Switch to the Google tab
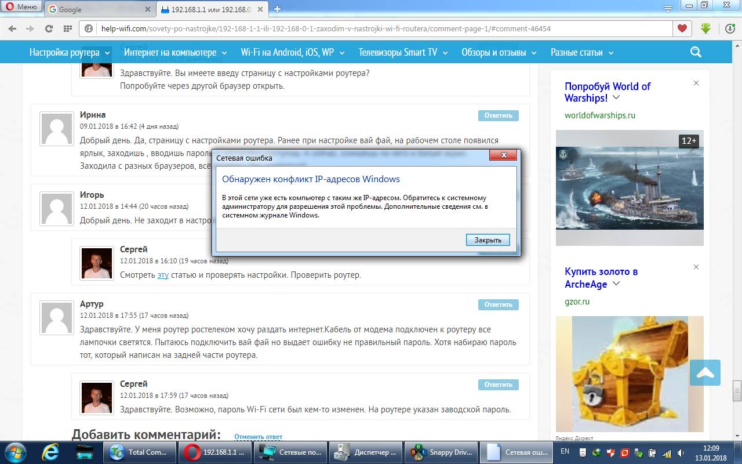The width and height of the screenshot is (742, 464). 99,9
